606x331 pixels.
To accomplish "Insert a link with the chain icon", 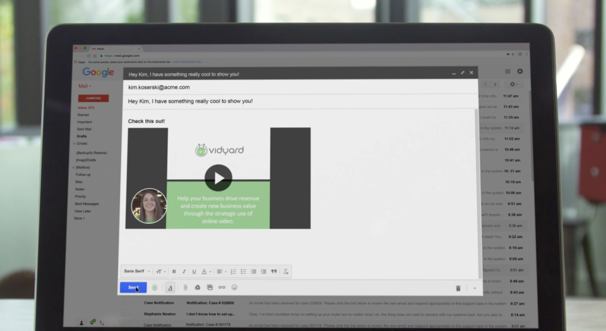I will 222,287.
